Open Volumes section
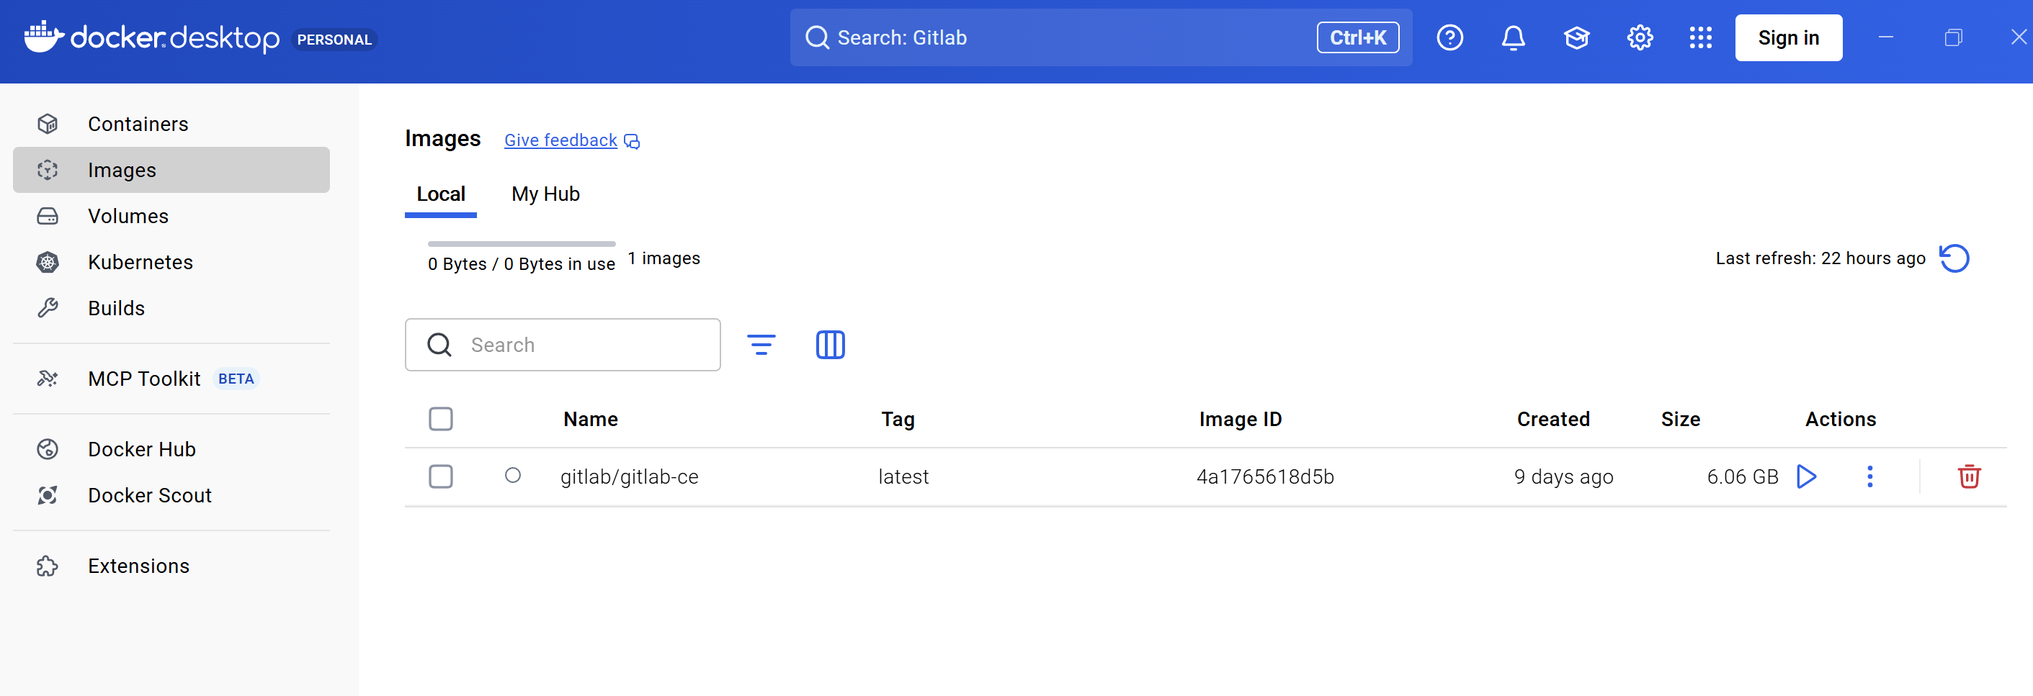The width and height of the screenshot is (2033, 696). [171, 216]
